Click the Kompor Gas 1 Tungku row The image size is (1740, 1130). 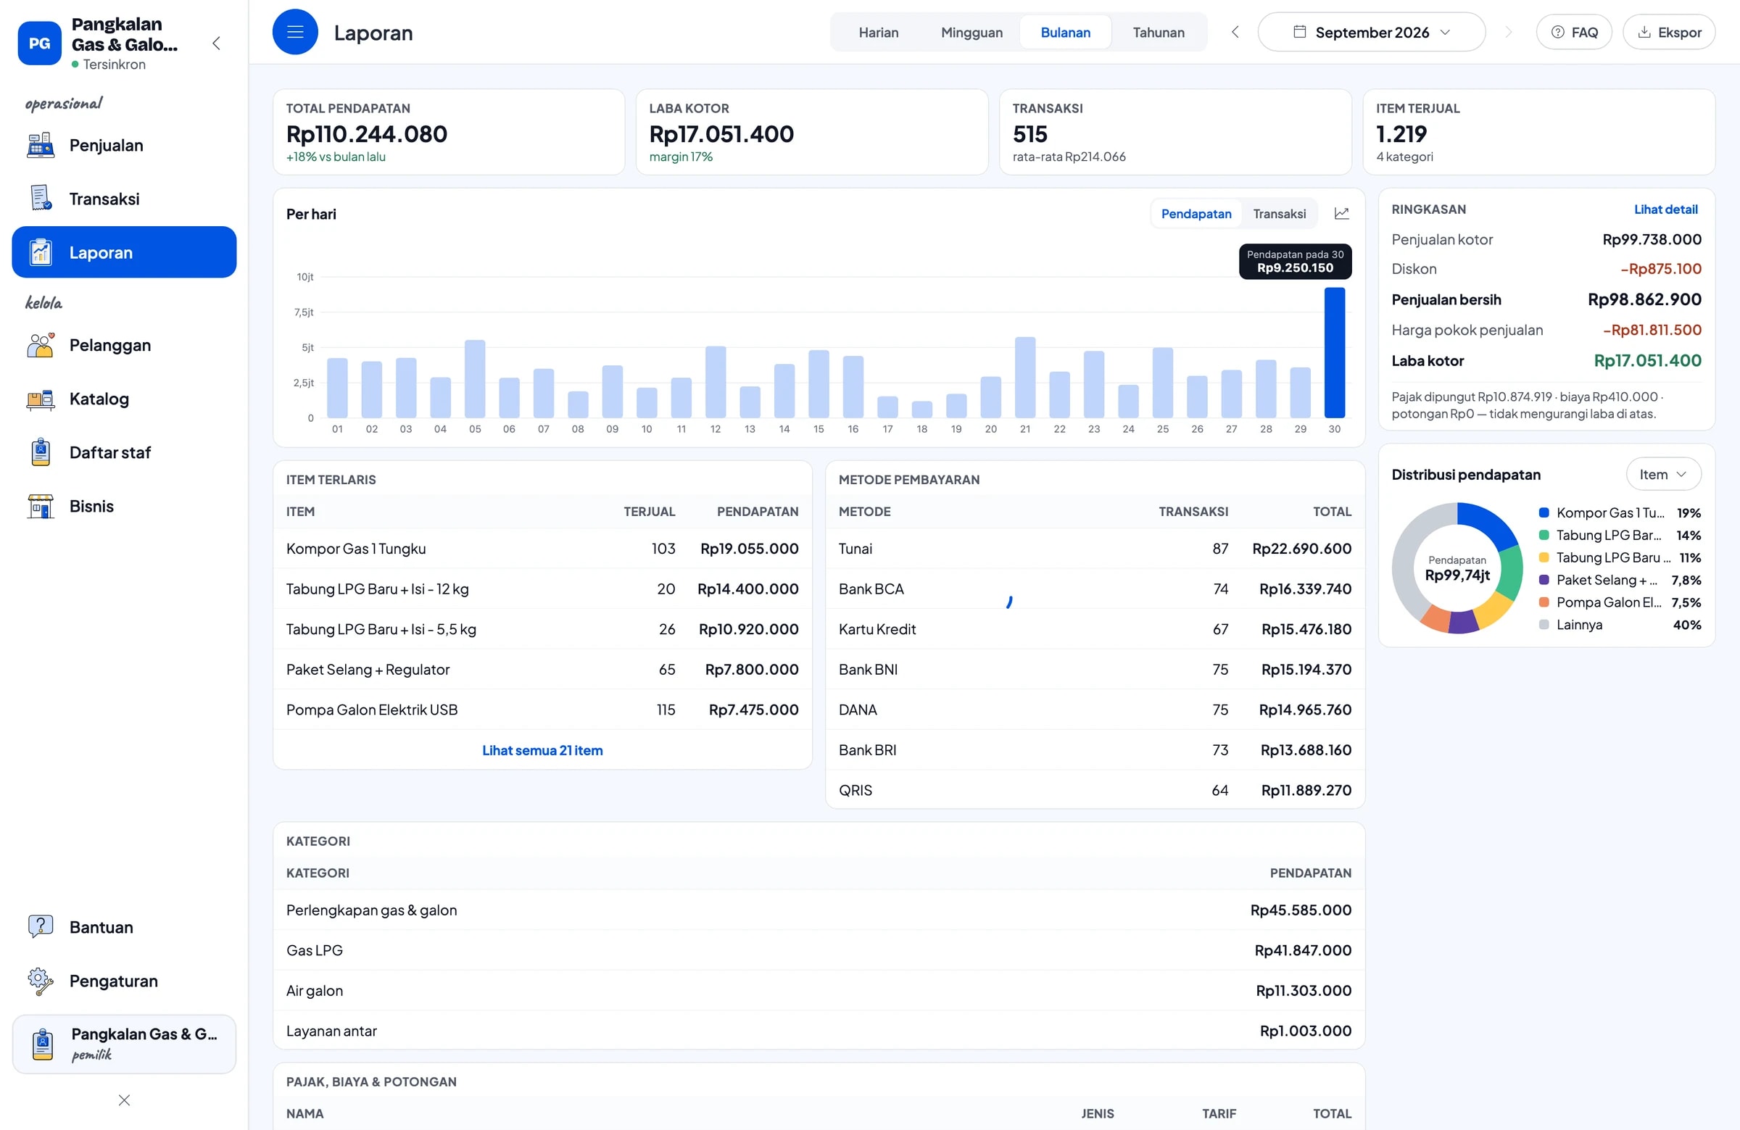point(542,548)
